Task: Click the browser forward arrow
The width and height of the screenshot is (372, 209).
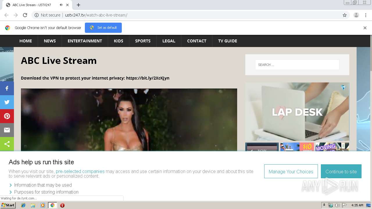Action: (16, 15)
